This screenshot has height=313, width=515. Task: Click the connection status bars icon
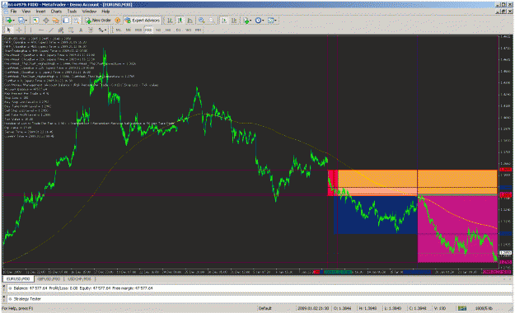462,308
